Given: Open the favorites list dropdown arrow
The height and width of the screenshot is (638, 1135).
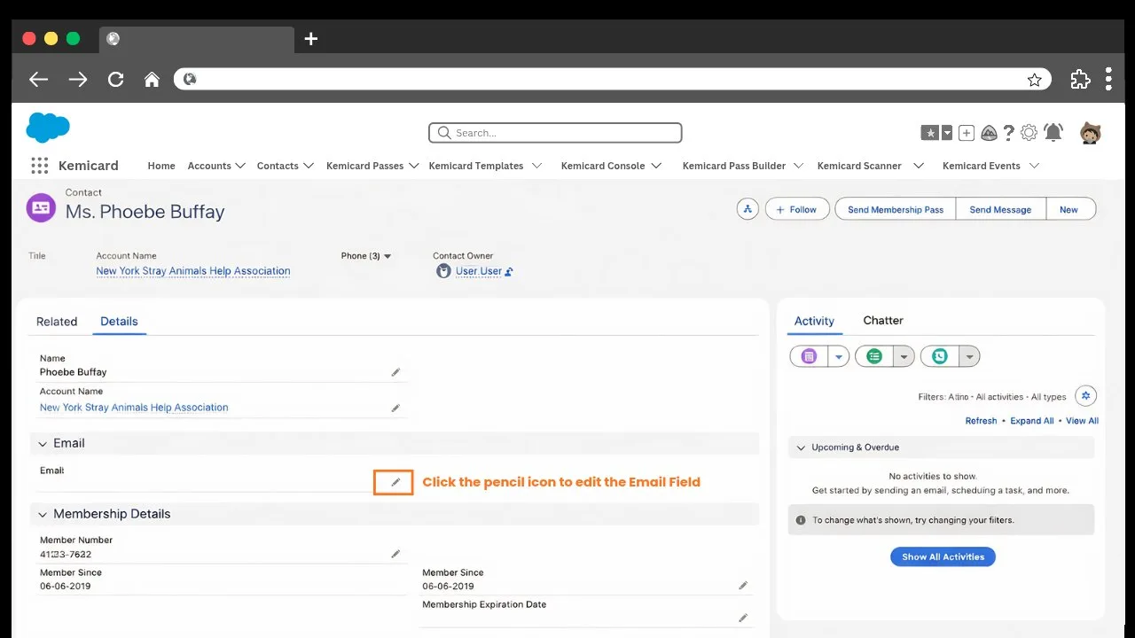Looking at the screenshot, I should [947, 133].
